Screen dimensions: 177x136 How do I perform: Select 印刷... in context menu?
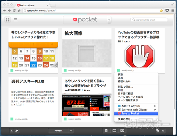136,90
